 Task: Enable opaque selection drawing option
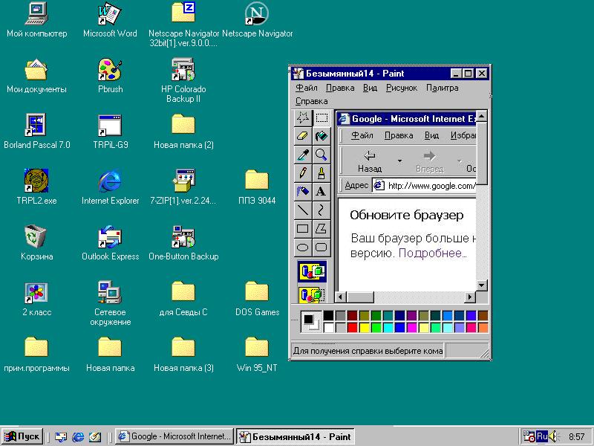[x=313, y=271]
